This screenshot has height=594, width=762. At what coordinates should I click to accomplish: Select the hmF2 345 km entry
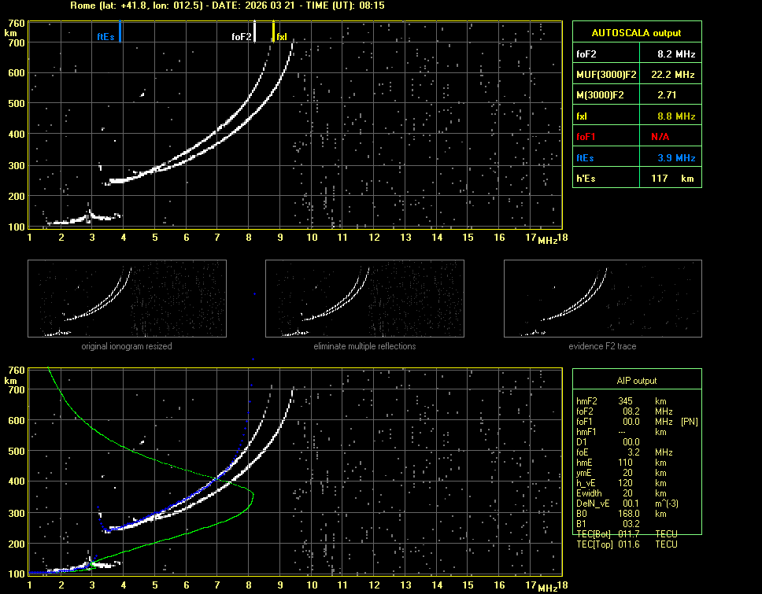click(626, 402)
